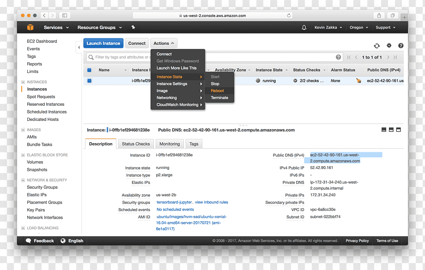This screenshot has width=425, height=270.
Task: Click the alarm status bell icon in row
Action: pos(358,80)
